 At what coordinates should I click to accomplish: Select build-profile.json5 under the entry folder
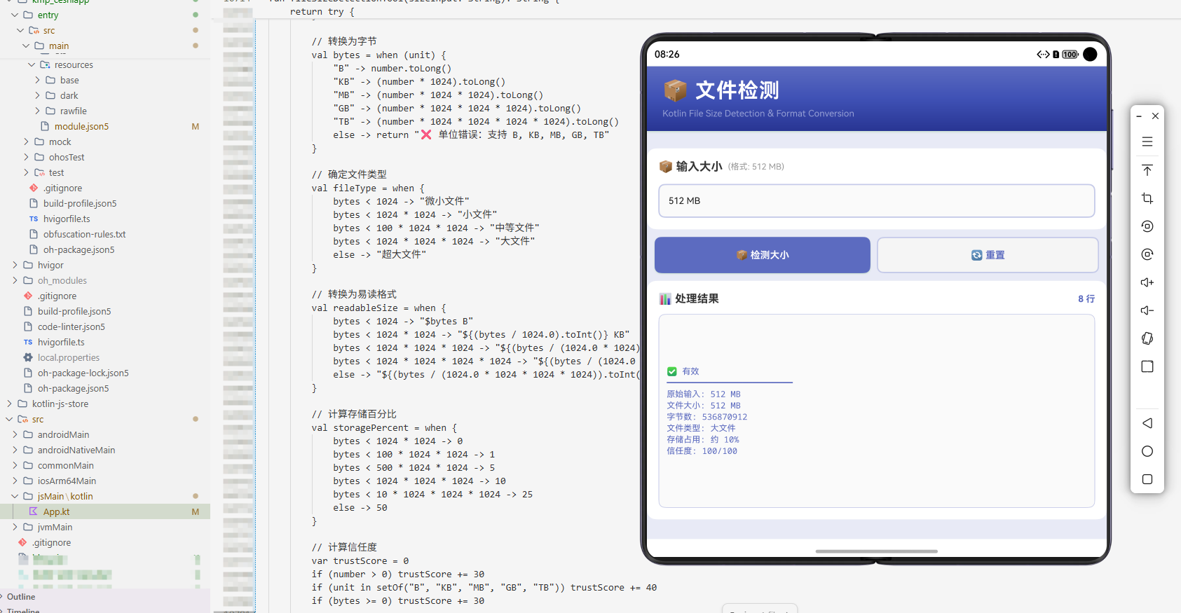[x=80, y=203]
